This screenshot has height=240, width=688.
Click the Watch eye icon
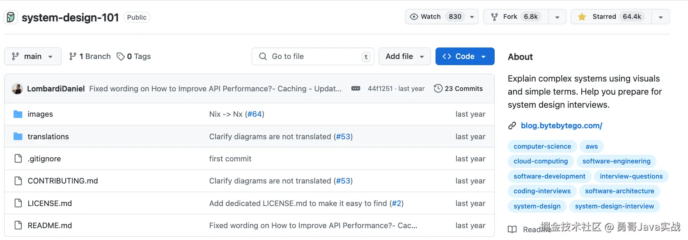[414, 17]
